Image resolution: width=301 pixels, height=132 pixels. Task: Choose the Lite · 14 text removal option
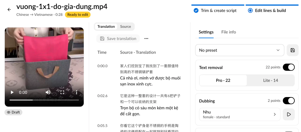(x=271, y=80)
